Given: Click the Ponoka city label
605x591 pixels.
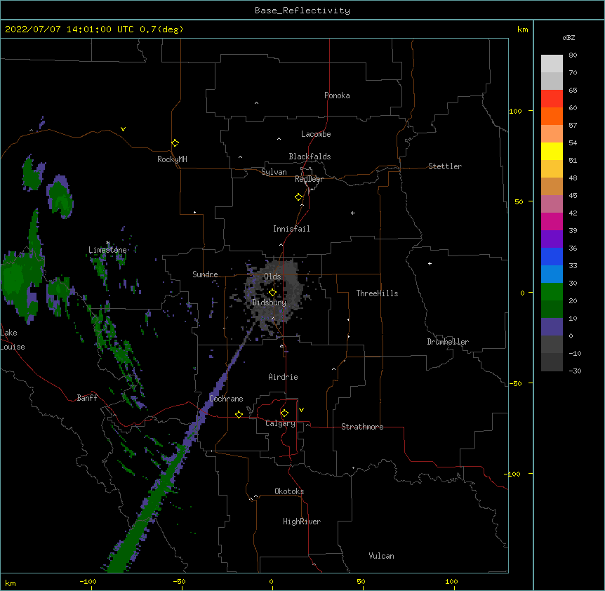Looking at the screenshot, I should coord(337,95).
